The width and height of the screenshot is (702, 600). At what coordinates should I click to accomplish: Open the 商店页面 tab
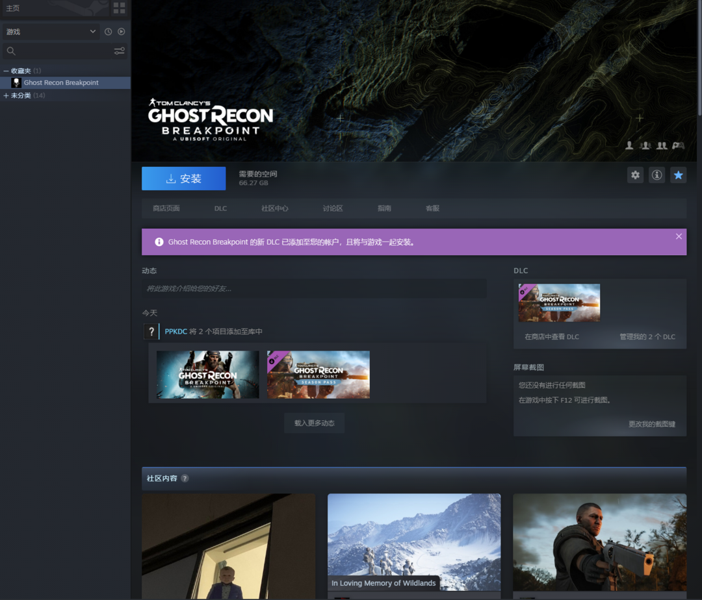166,208
